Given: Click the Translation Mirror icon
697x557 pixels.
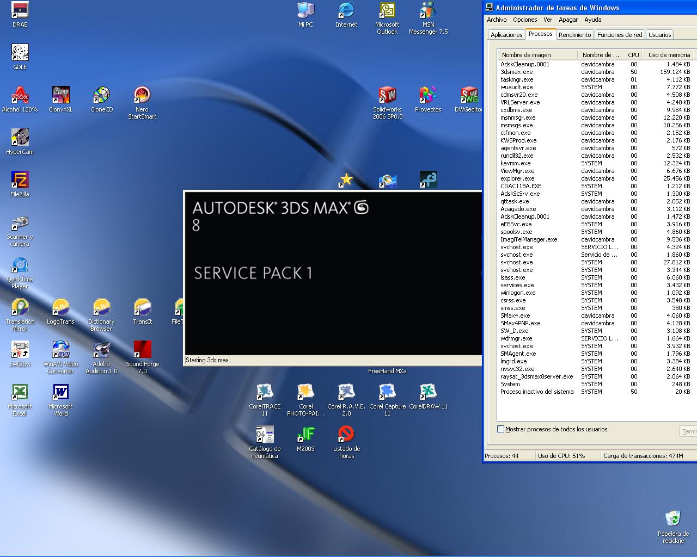Looking at the screenshot, I should 20,315.
